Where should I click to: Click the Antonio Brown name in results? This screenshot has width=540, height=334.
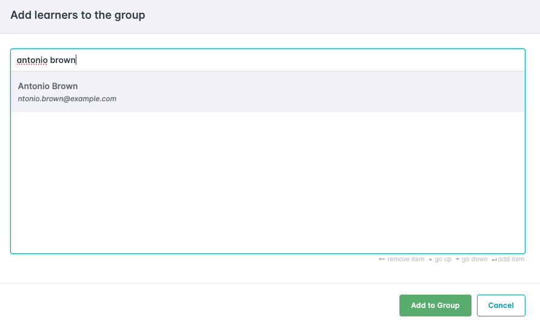(x=48, y=86)
